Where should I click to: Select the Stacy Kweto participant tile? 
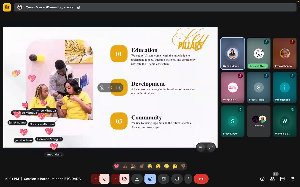tap(233, 121)
